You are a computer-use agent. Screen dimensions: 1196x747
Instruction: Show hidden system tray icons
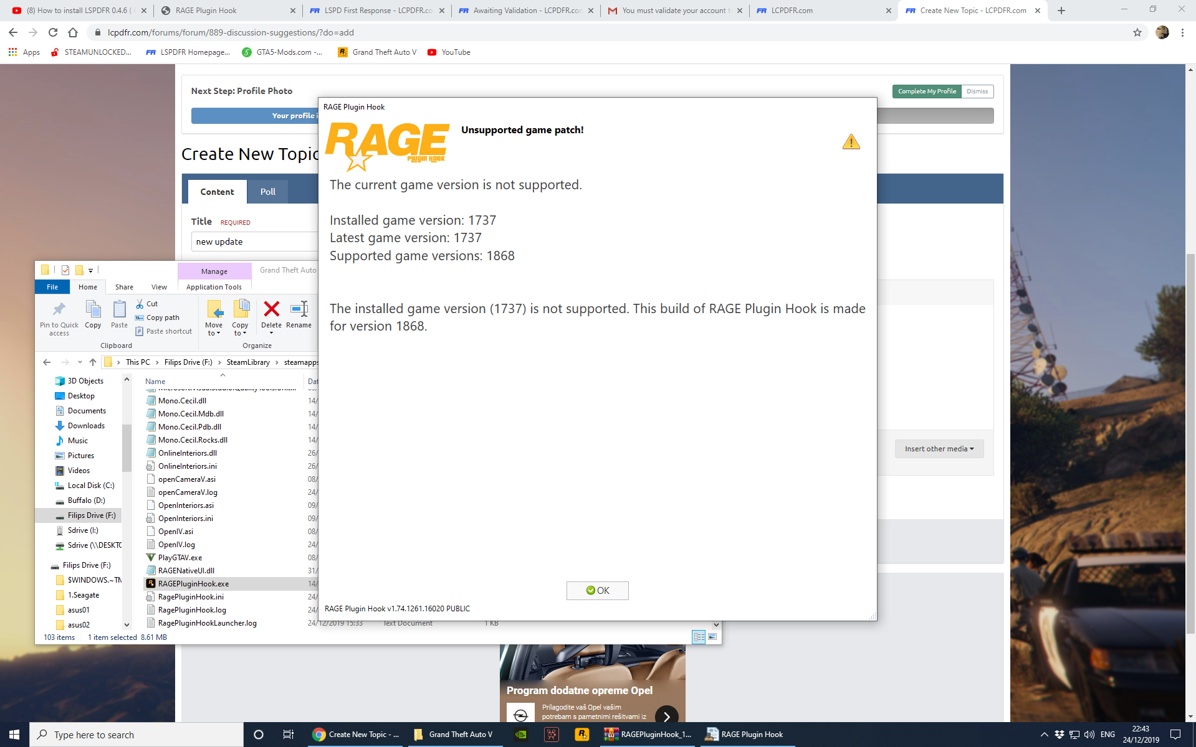tap(1045, 735)
